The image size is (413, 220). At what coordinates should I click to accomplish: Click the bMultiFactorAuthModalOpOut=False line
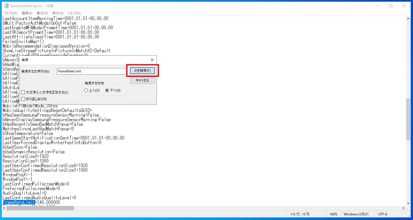[x=39, y=23]
